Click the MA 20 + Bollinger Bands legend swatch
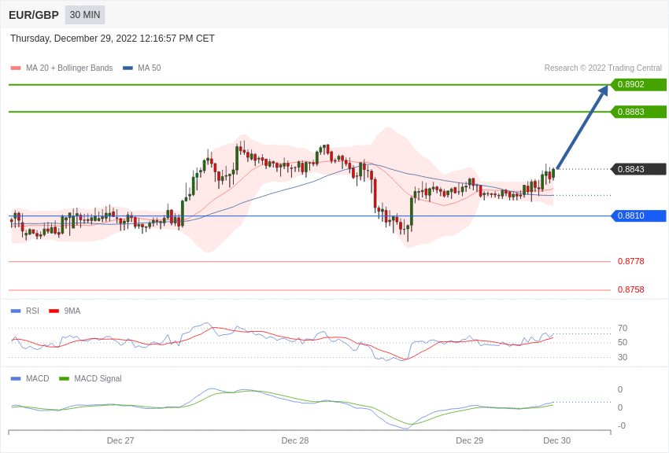669x453 pixels. click(16, 68)
